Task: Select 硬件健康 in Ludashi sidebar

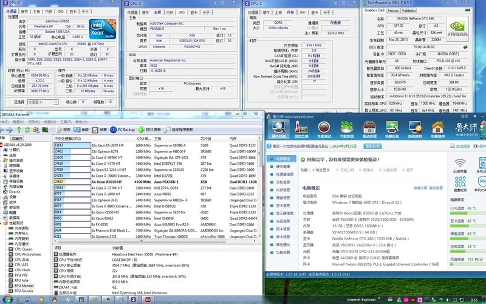Action: 280,167
